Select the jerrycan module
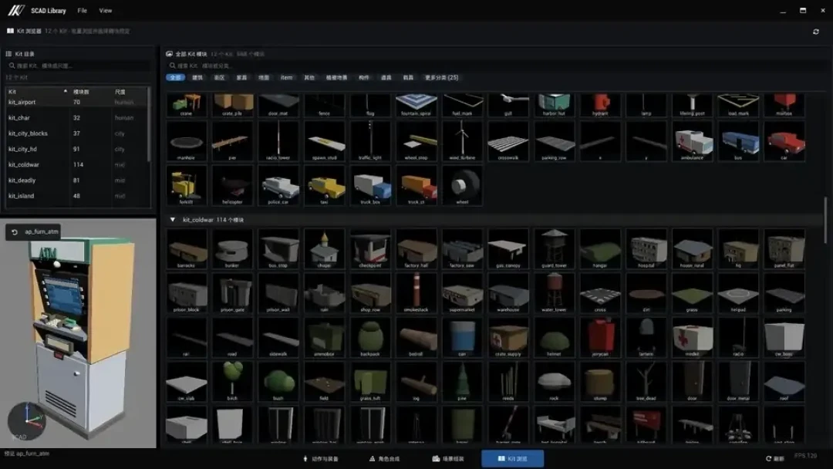833x469 pixels. pyautogui.click(x=600, y=337)
